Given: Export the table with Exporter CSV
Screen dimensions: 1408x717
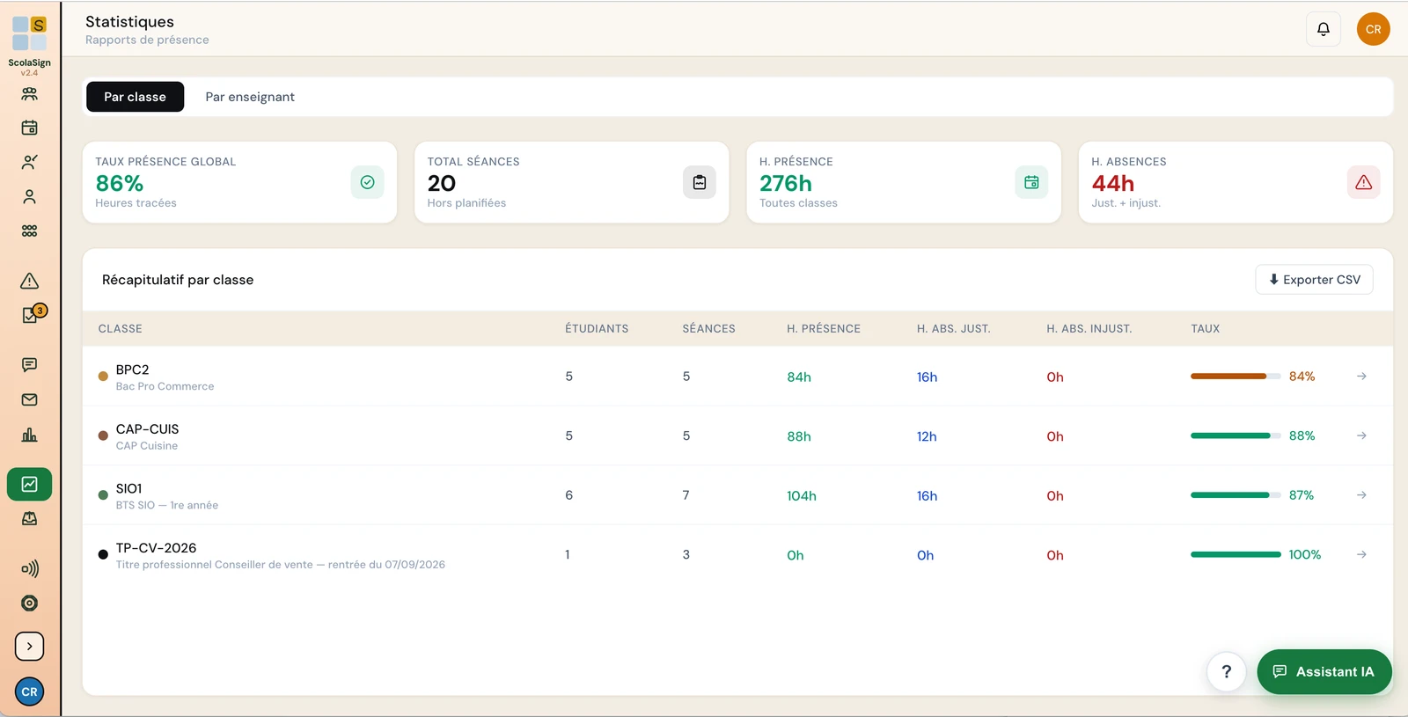Looking at the screenshot, I should pos(1314,280).
